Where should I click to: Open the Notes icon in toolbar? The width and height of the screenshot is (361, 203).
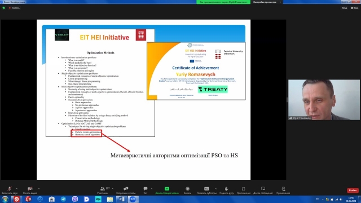pos(283,189)
